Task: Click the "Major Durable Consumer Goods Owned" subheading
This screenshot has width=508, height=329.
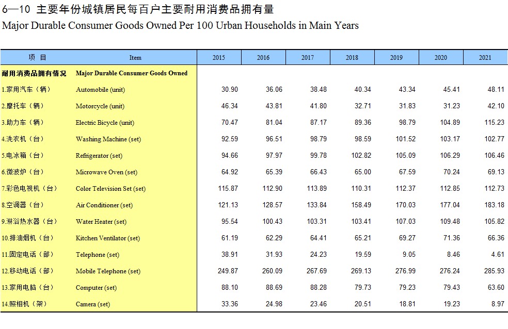Action: [132, 73]
